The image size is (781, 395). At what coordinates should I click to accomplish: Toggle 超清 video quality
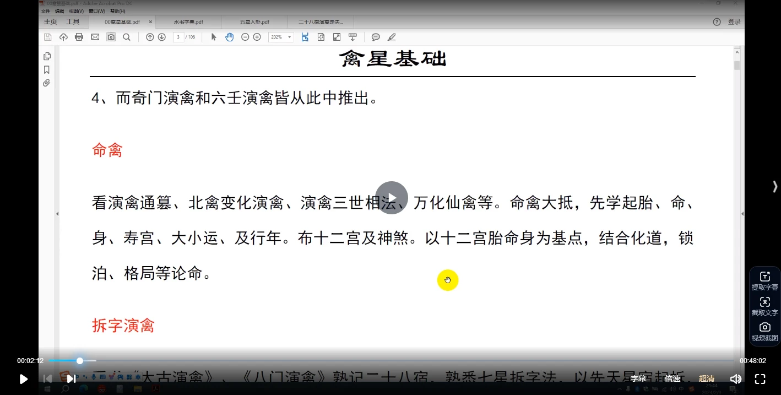pyautogui.click(x=707, y=378)
